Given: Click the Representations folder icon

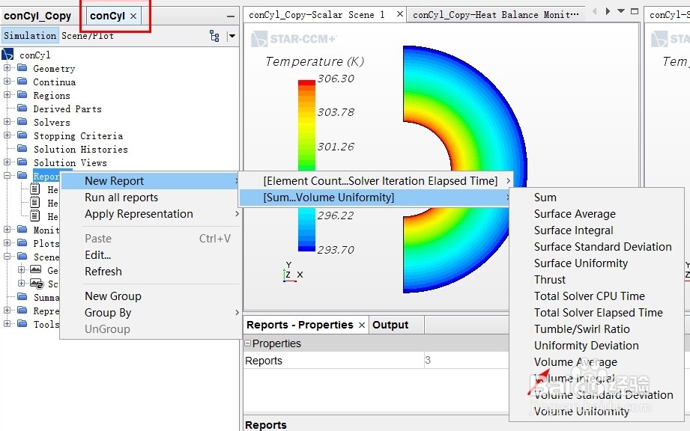Looking at the screenshot, I should pos(22,311).
